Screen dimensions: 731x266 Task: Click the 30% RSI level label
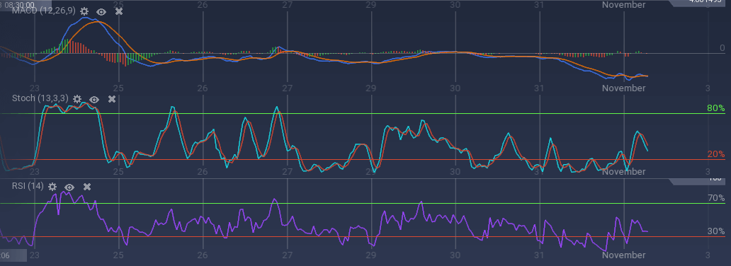[x=715, y=231]
